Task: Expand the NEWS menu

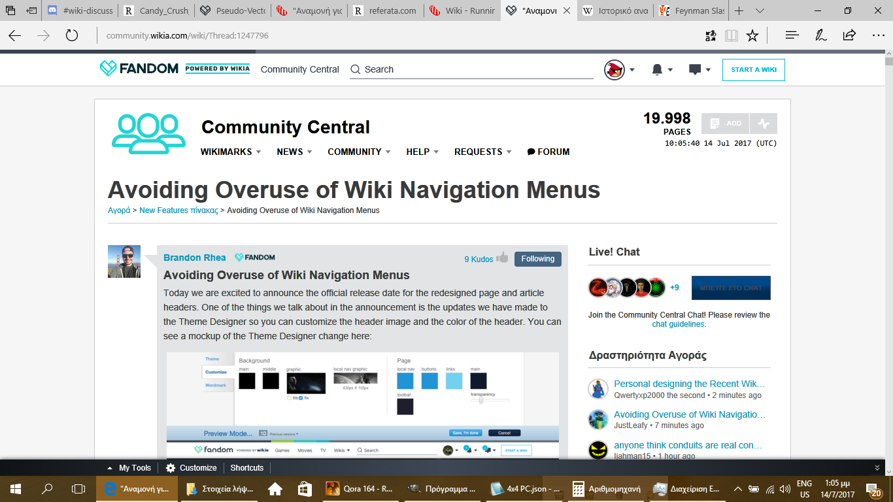Action: pos(294,152)
